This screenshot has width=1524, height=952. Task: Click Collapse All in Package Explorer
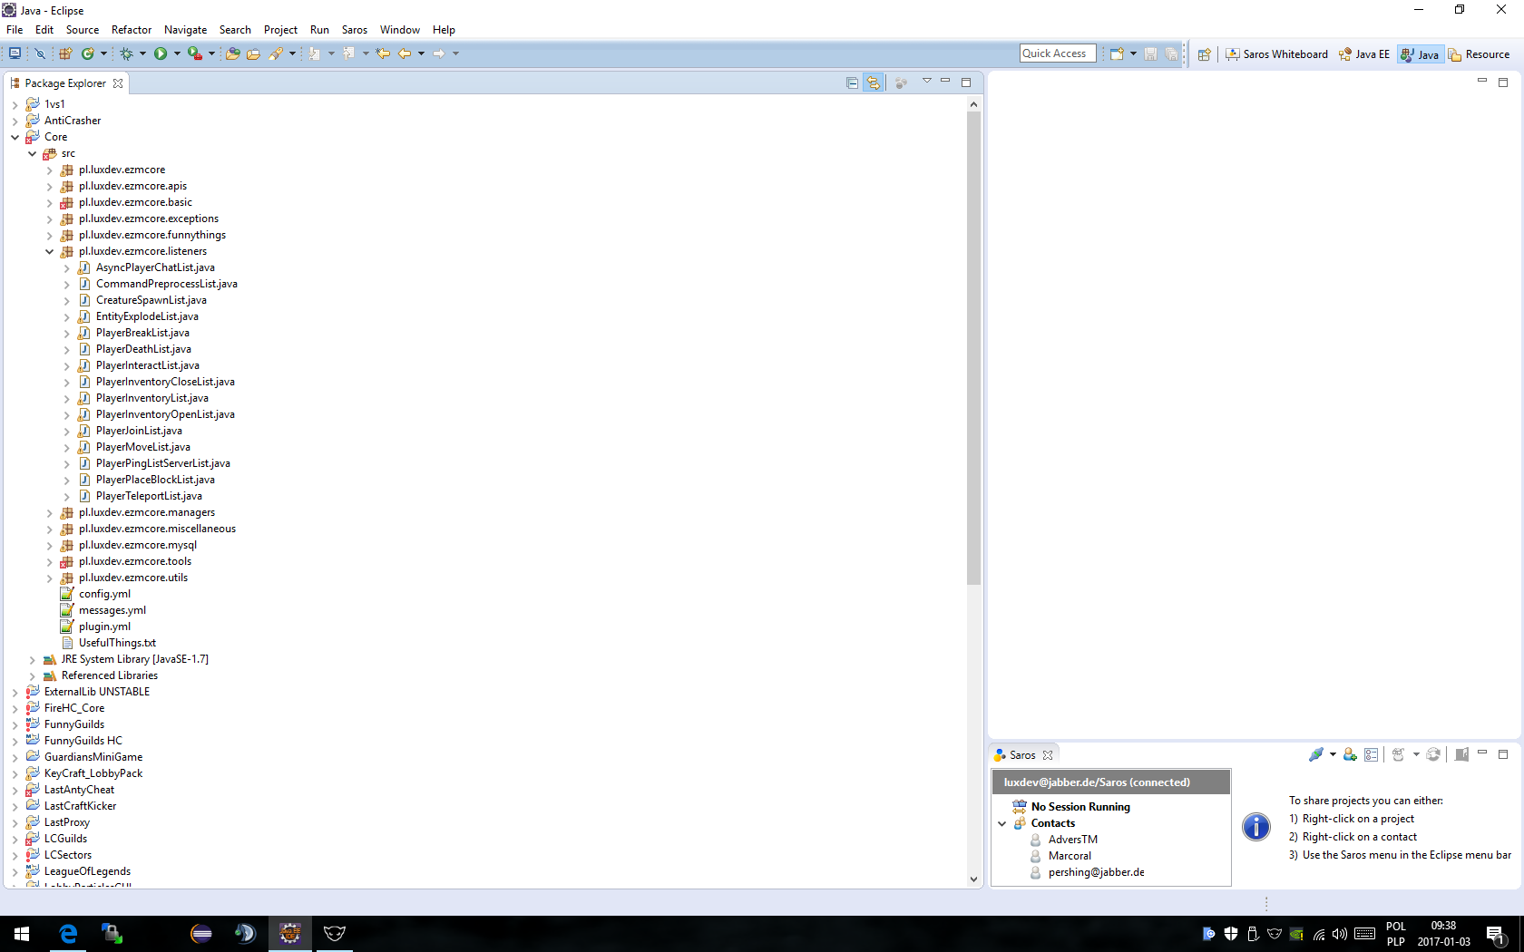pos(852,83)
